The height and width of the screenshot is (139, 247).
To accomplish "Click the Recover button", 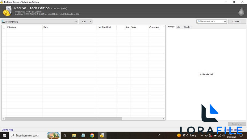I will [x=237, y=124].
